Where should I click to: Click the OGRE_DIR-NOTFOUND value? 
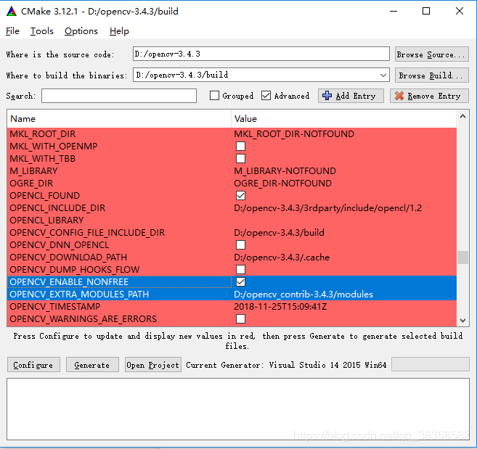pos(282,184)
